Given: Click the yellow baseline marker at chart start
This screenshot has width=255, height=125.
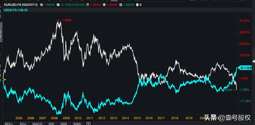Looking at the screenshot, I should pos(4,80).
